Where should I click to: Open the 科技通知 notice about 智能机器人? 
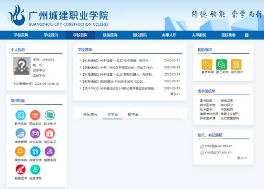click(118, 74)
